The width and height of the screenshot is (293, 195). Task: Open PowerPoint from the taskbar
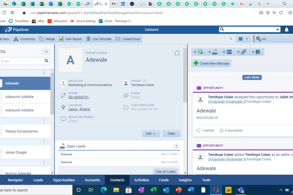click(x=178, y=190)
